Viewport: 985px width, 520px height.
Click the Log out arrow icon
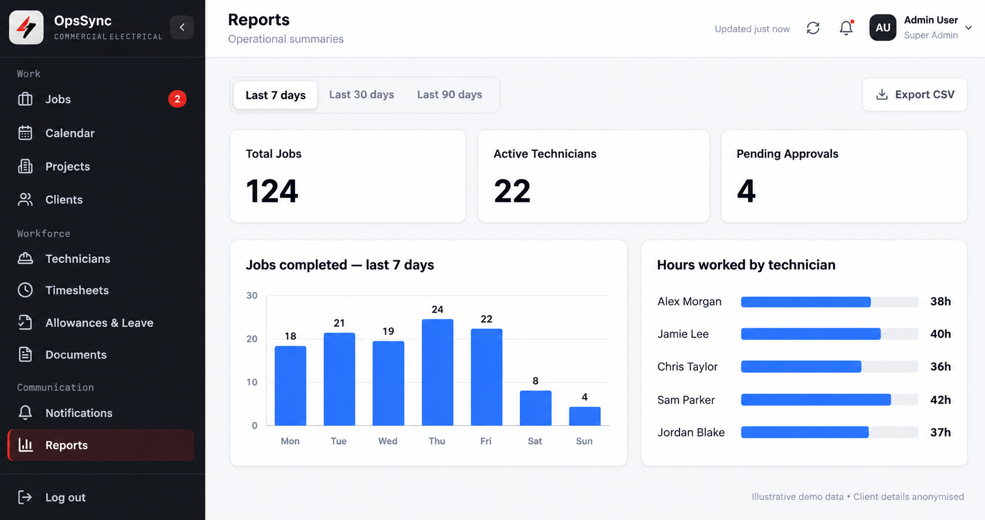tap(25, 497)
